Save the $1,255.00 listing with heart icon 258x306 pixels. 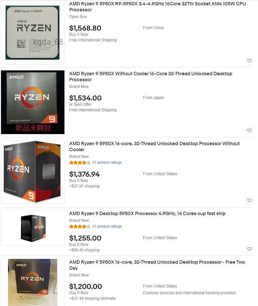pos(249,249)
